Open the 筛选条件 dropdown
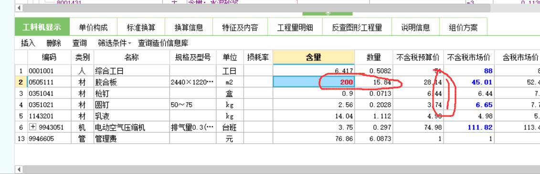 (115, 43)
